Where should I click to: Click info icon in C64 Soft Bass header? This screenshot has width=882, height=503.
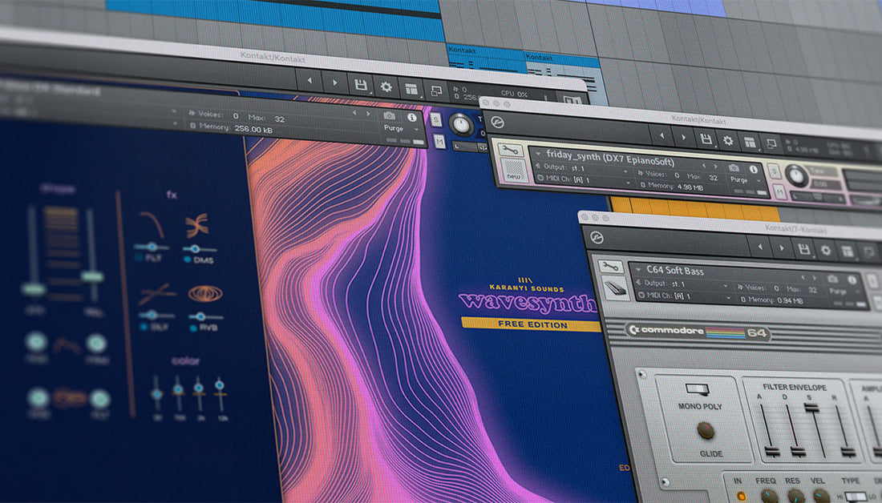point(852,280)
